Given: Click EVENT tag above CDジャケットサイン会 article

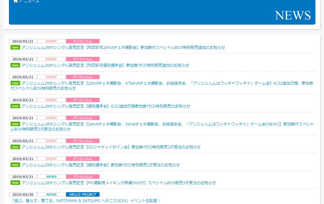Looking at the screenshot, I should pos(51,141).
